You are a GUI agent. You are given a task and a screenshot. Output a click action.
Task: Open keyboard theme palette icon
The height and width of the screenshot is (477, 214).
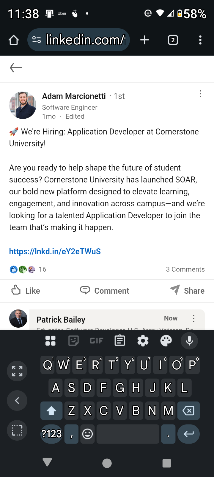coord(166,340)
